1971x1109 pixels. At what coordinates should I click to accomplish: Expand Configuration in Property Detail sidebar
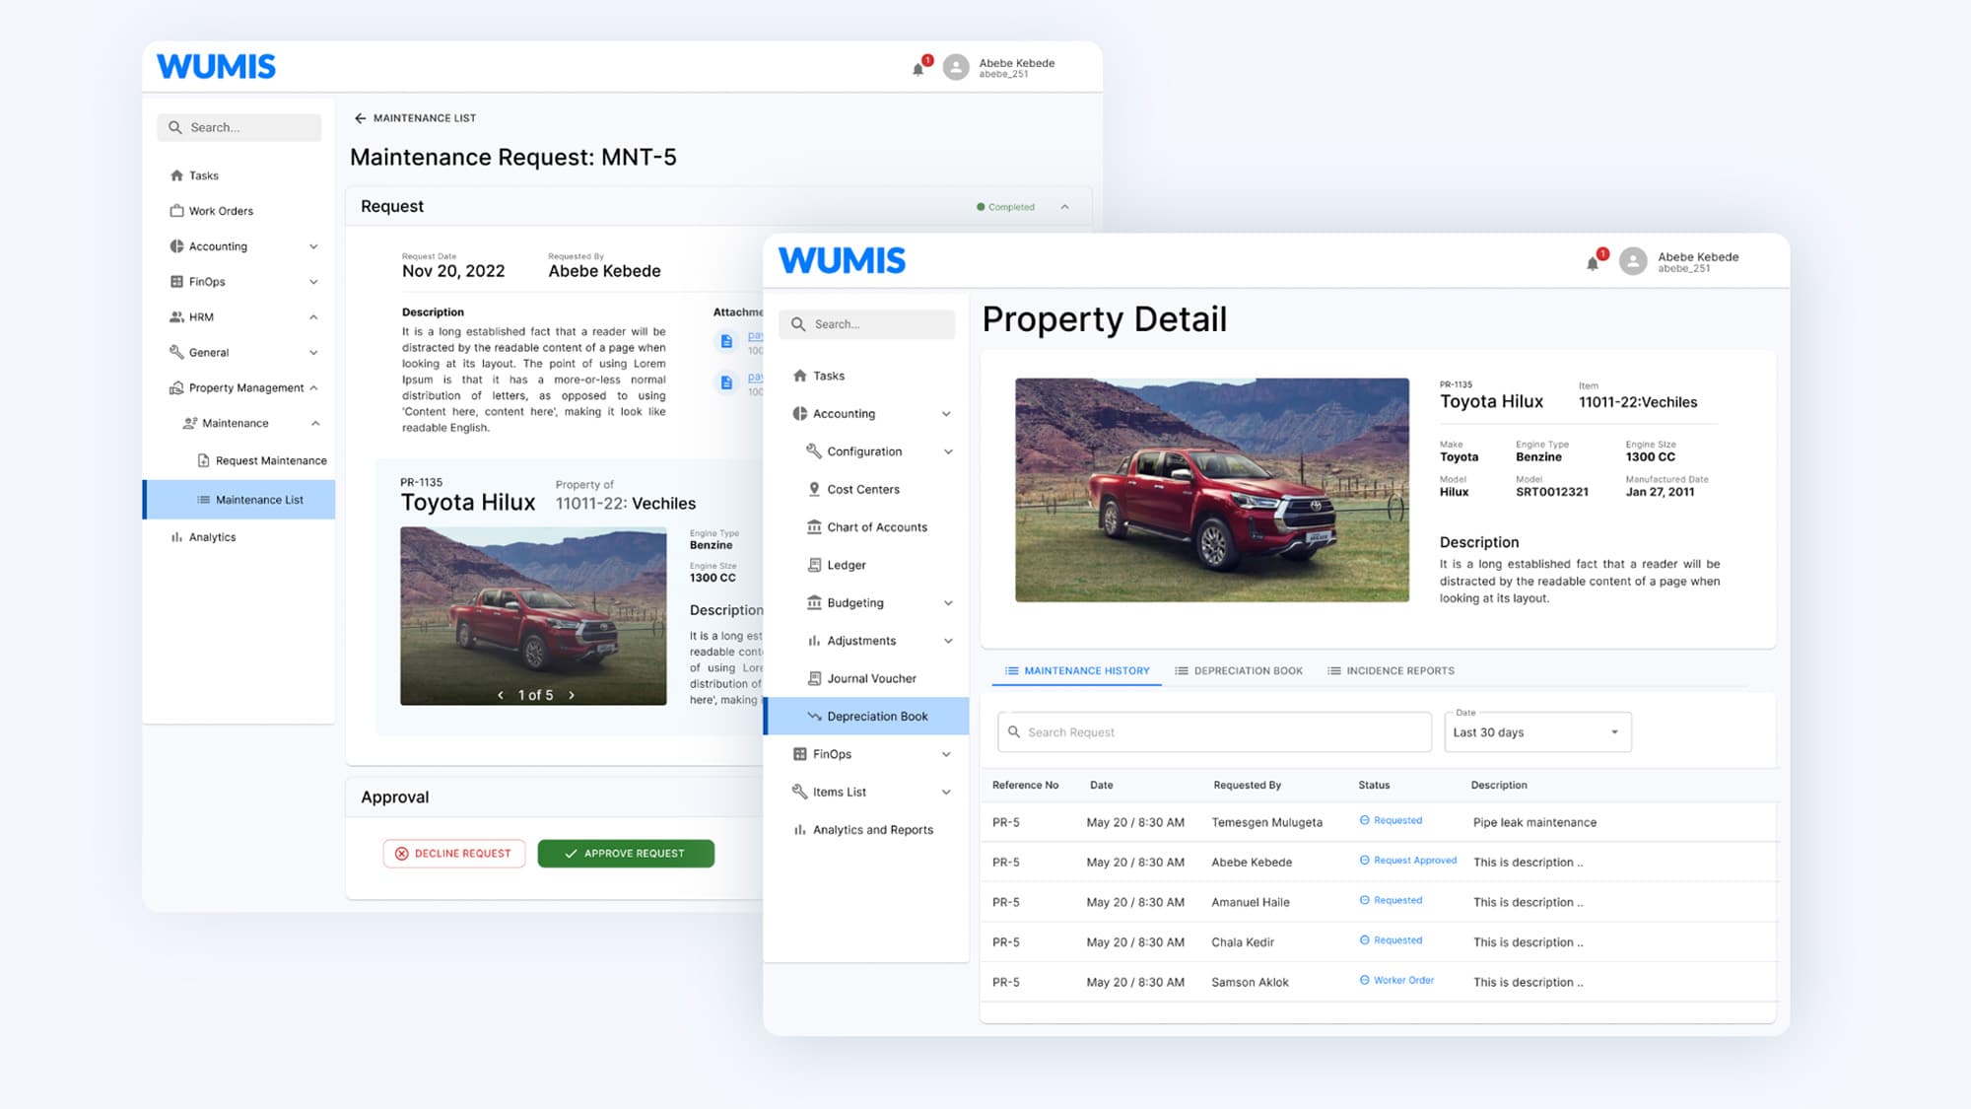click(948, 451)
